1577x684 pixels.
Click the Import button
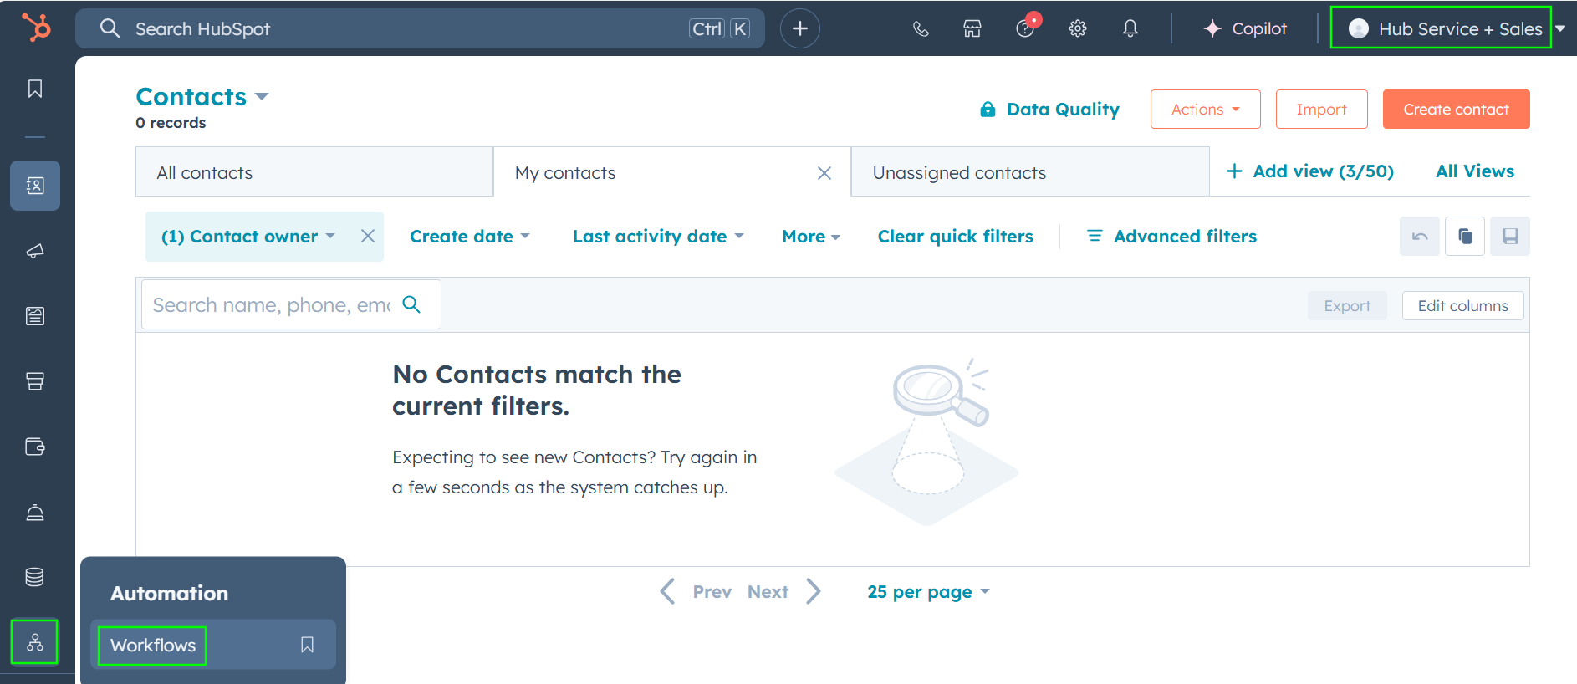tap(1322, 110)
